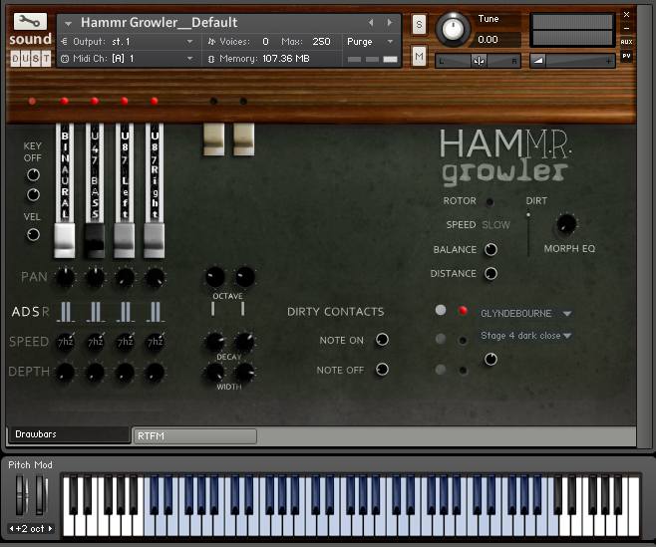Viewport: 656px width, 547px height.
Task: Click U87 Right DEPTH knob
Action: coord(155,372)
